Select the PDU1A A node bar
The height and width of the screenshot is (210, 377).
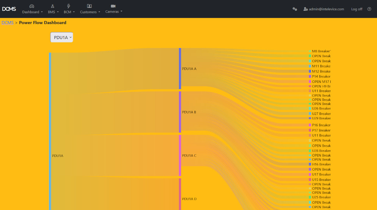tap(180, 69)
